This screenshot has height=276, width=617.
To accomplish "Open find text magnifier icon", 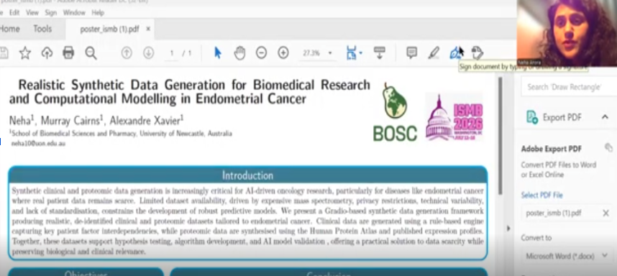I will coord(91,52).
